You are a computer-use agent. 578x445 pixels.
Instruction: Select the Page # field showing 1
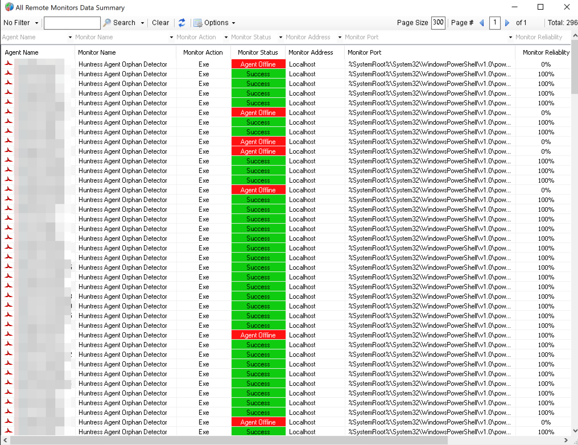point(495,23)
